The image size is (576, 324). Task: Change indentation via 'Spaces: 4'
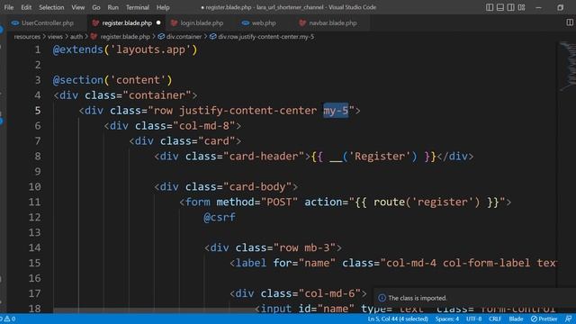447,319
